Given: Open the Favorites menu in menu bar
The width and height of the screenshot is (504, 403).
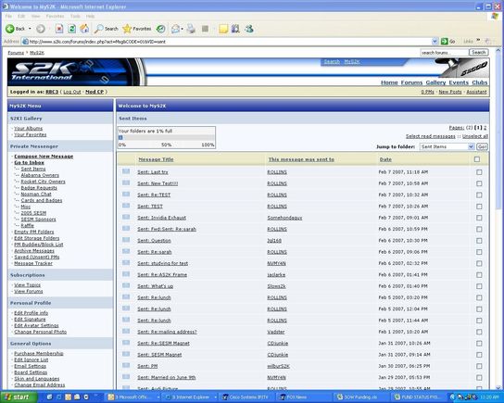Looking at the screenshot, I should (55, 16).
